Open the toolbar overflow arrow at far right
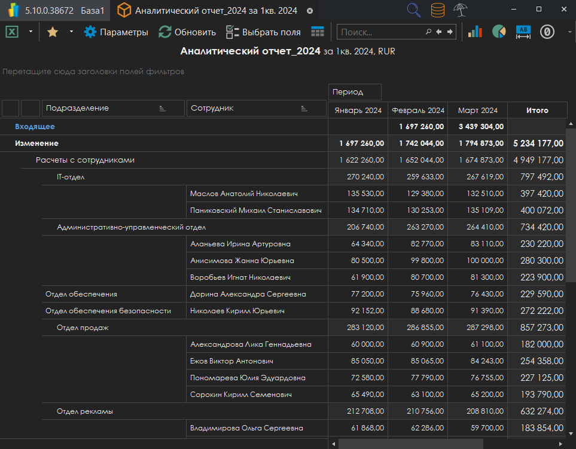The image size is (576, 449). point(569,32)
